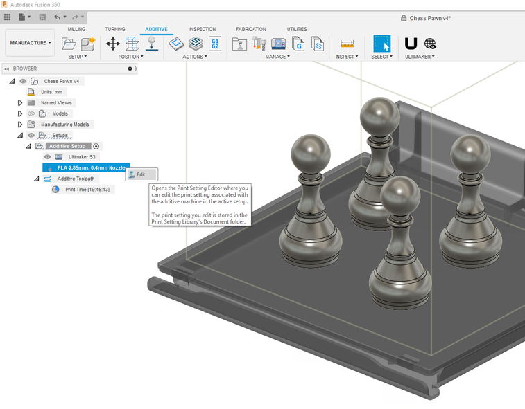The image size is (525, 409).
Task: Collapse the Additive Toolpath node
Action: coord(37,179)
